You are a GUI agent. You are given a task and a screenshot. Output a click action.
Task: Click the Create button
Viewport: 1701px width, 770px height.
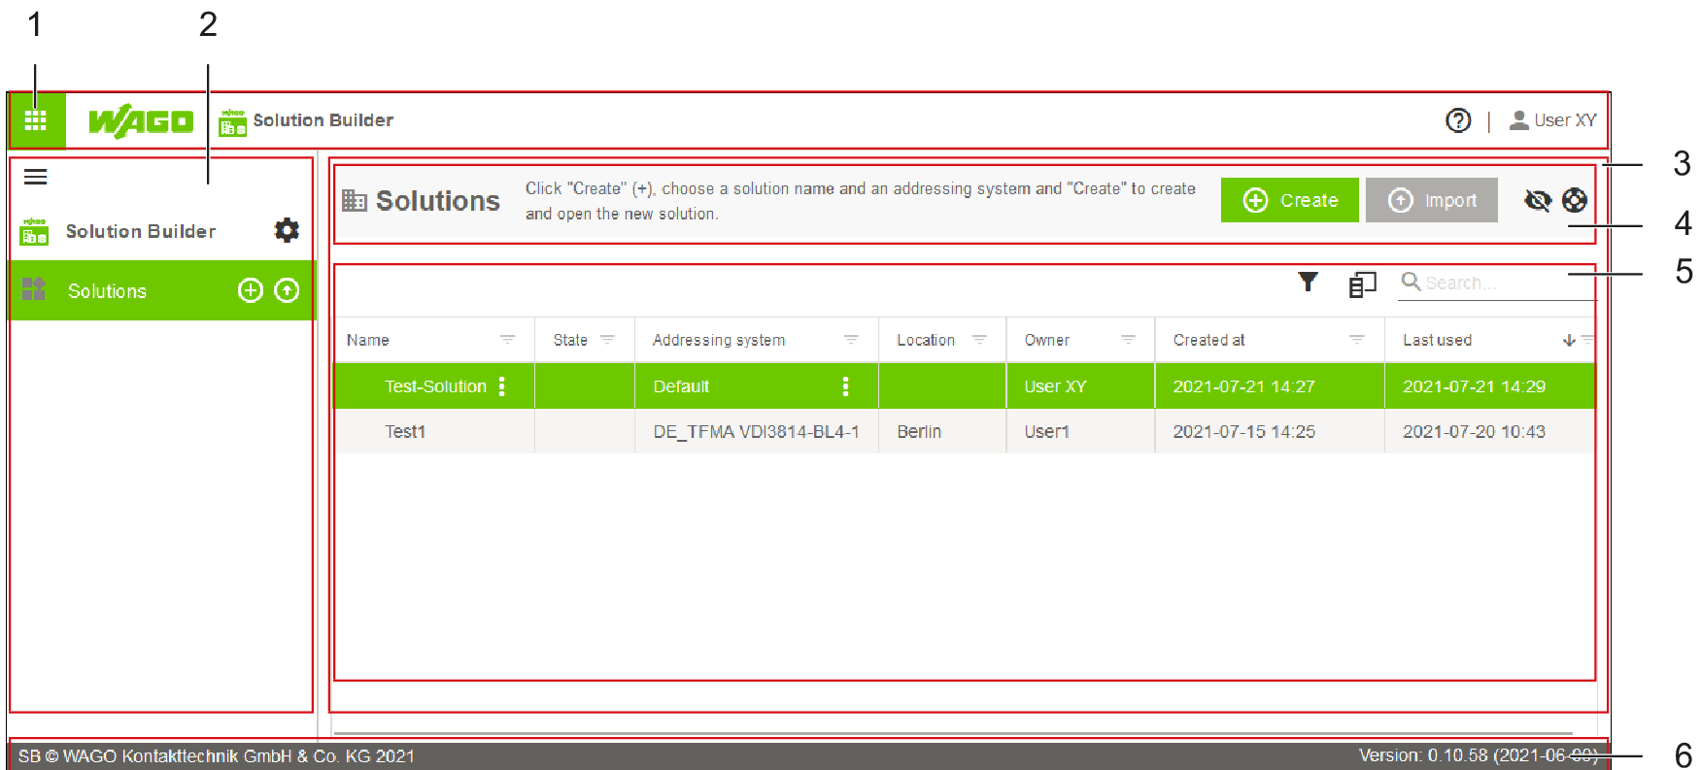coord(1289,200)
